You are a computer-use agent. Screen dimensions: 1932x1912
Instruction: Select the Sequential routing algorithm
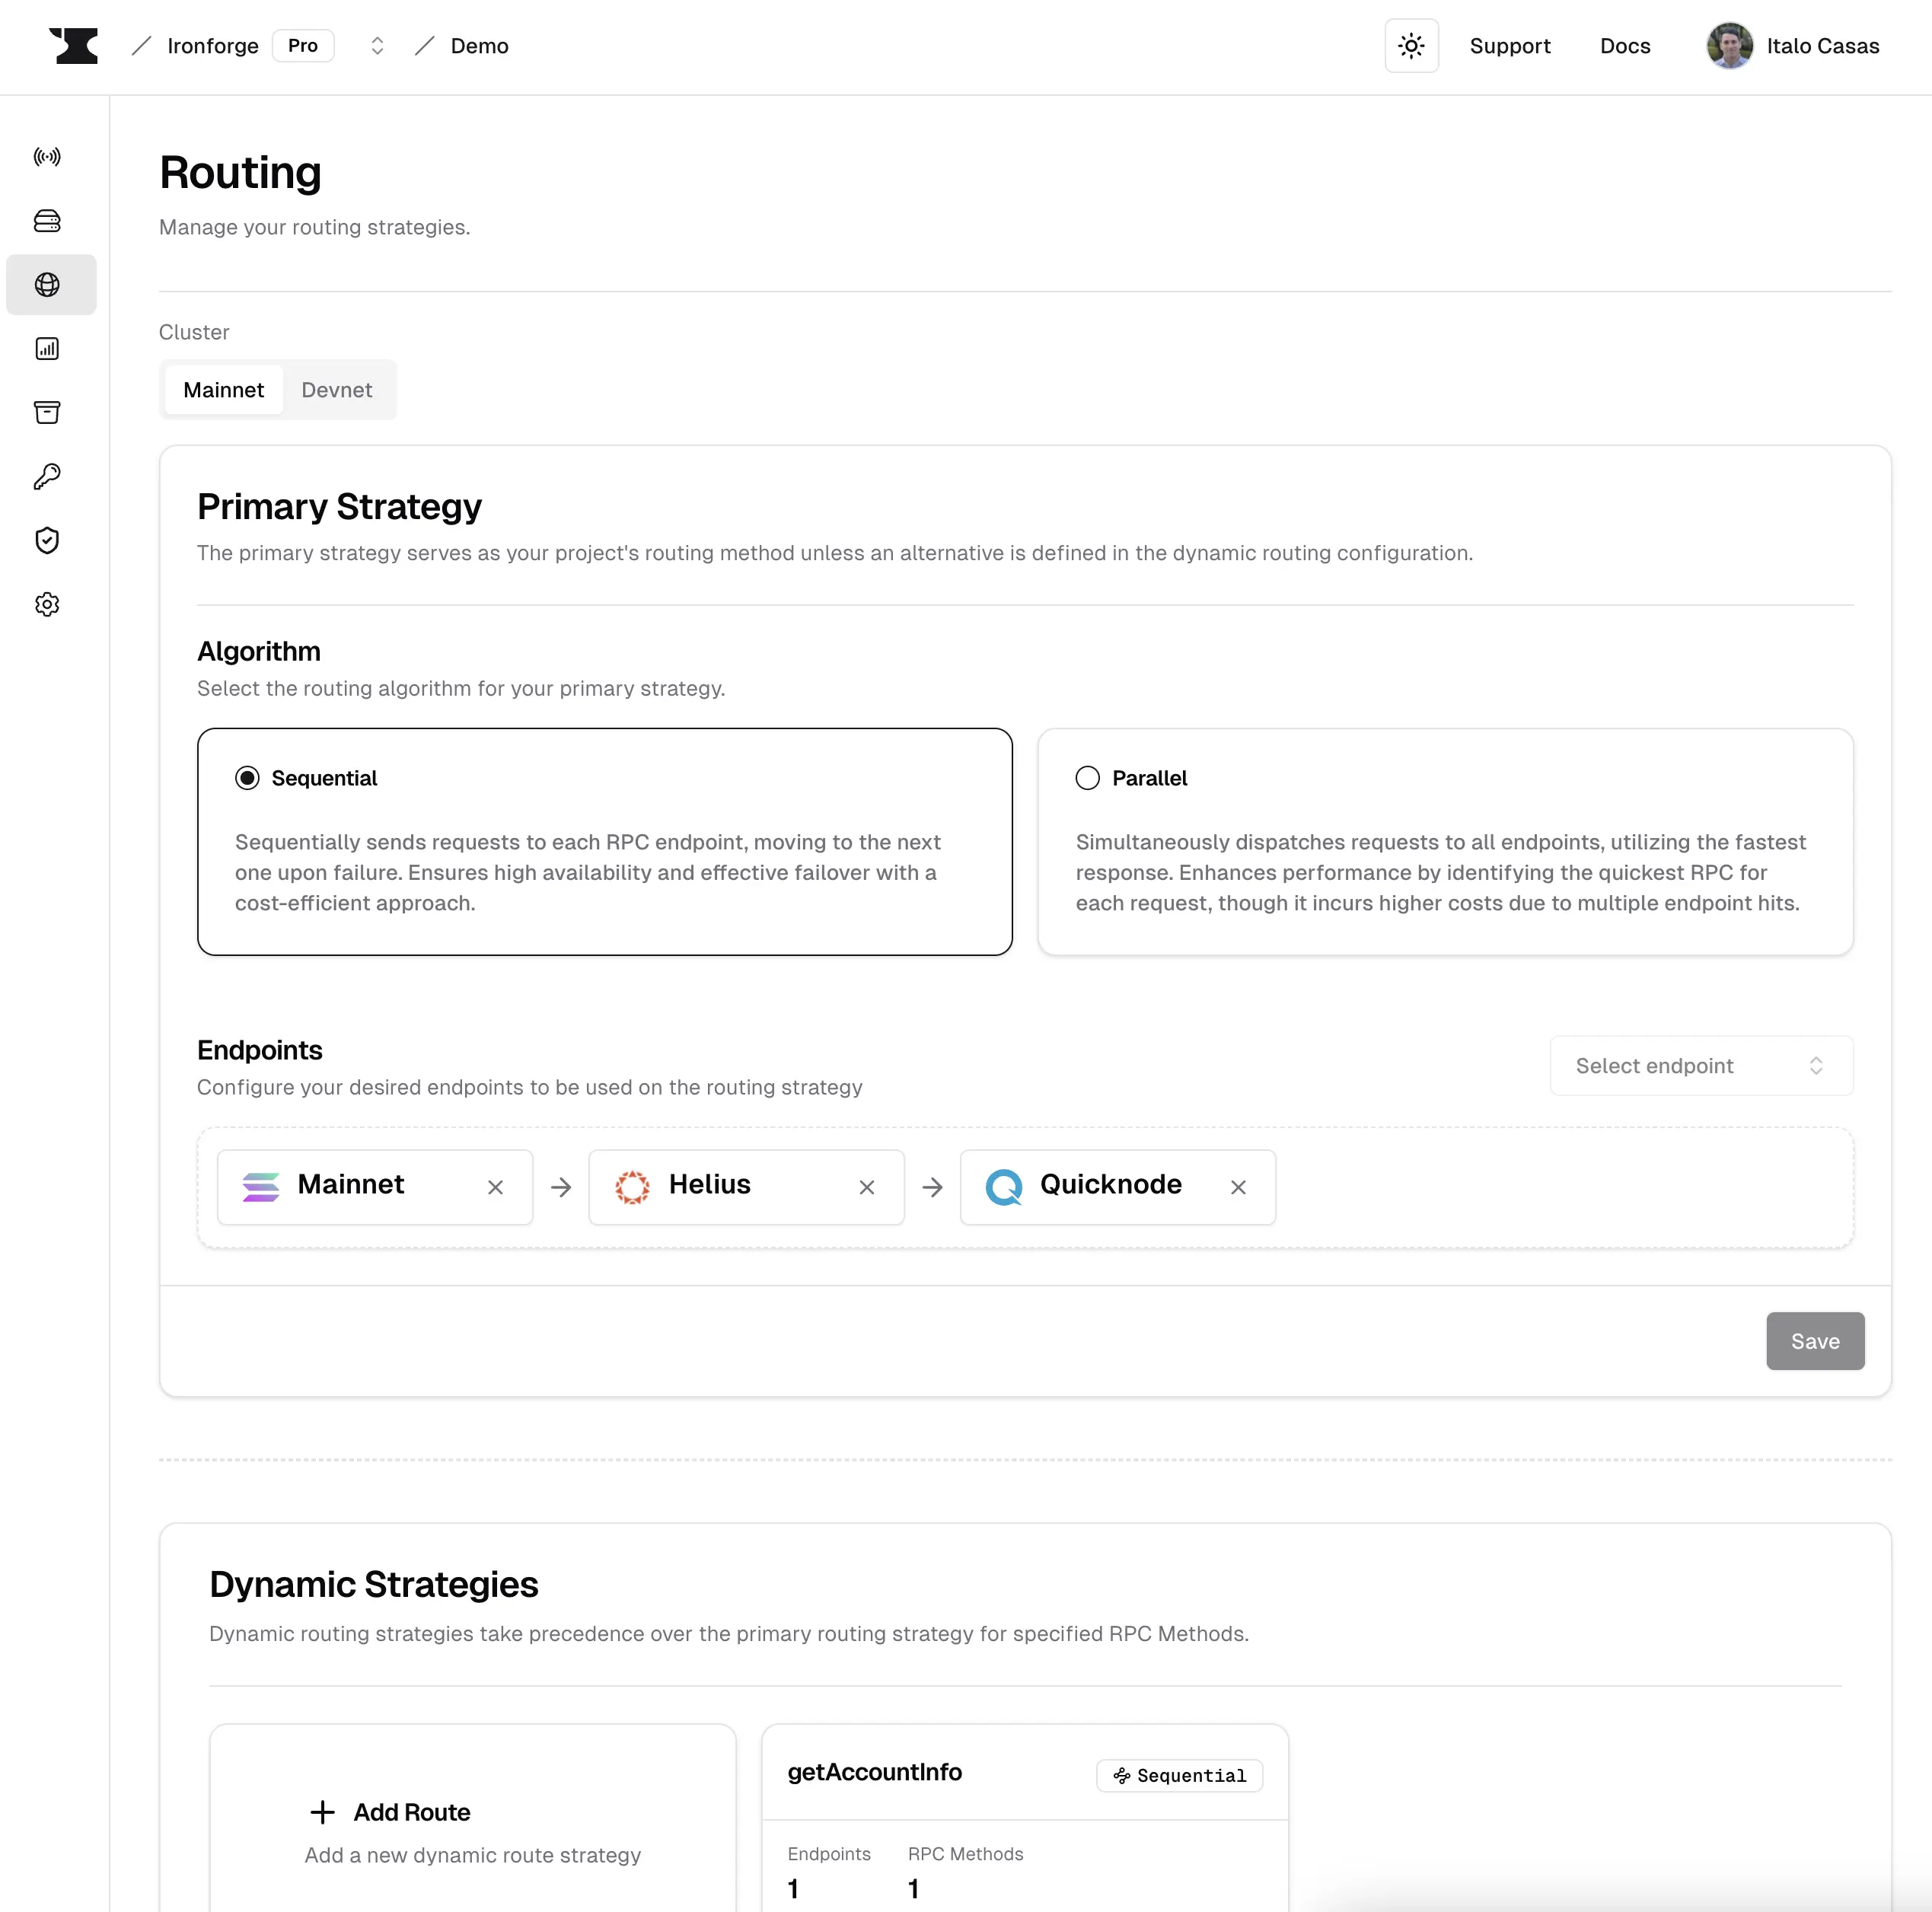coord(245,777)
